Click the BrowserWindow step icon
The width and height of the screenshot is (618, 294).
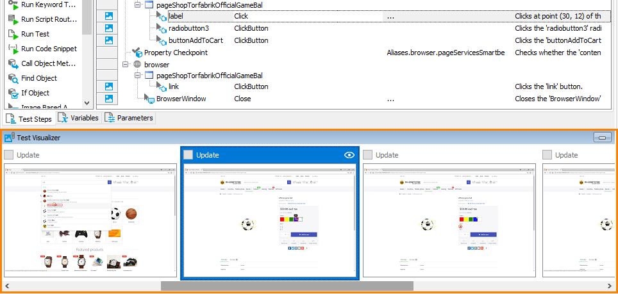click(149, 99)
